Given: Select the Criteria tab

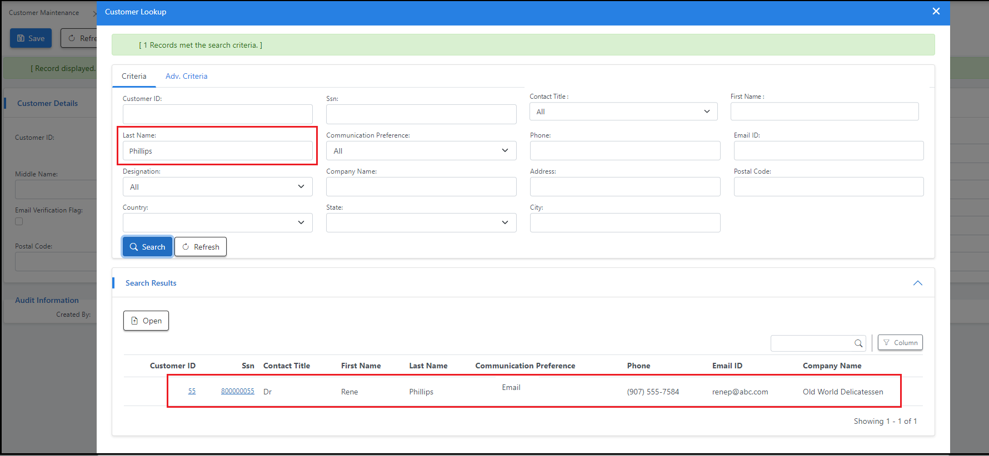Looking at the screenshot, I should 134,76.
